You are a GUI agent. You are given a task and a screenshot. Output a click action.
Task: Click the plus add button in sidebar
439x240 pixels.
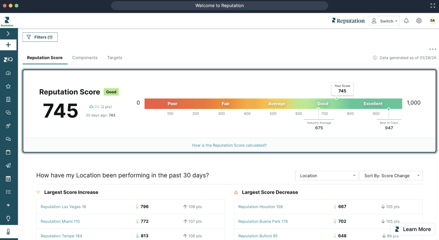click(8, 45)
